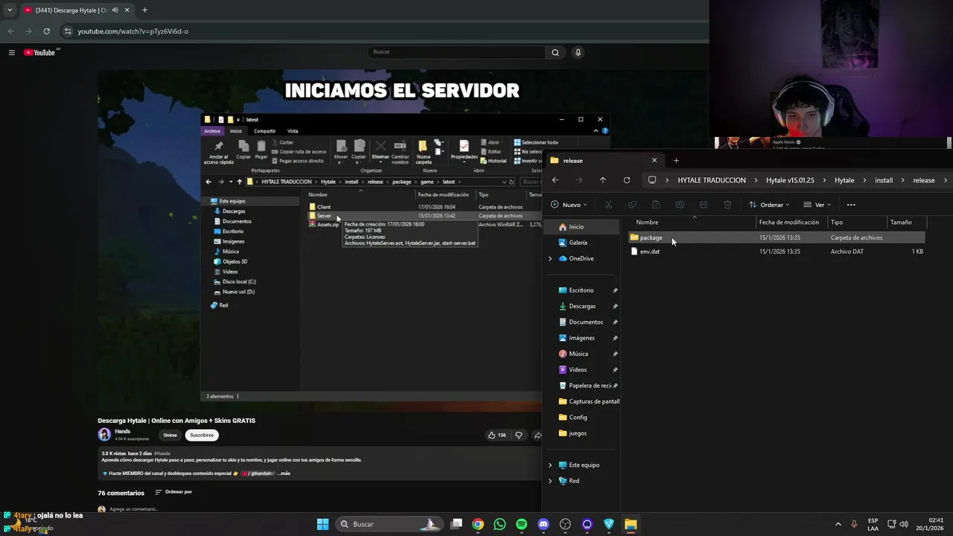Expand the OneDrive tree node

point(550,258)
